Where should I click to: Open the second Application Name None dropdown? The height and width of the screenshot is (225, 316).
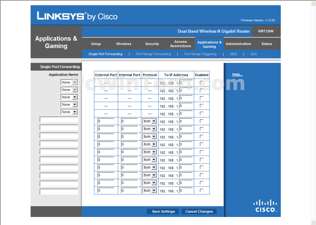click(x=69, y=90)
